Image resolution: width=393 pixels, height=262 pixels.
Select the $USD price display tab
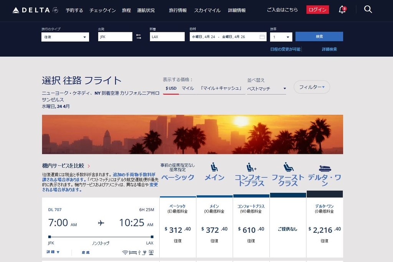tap(171, 88)
